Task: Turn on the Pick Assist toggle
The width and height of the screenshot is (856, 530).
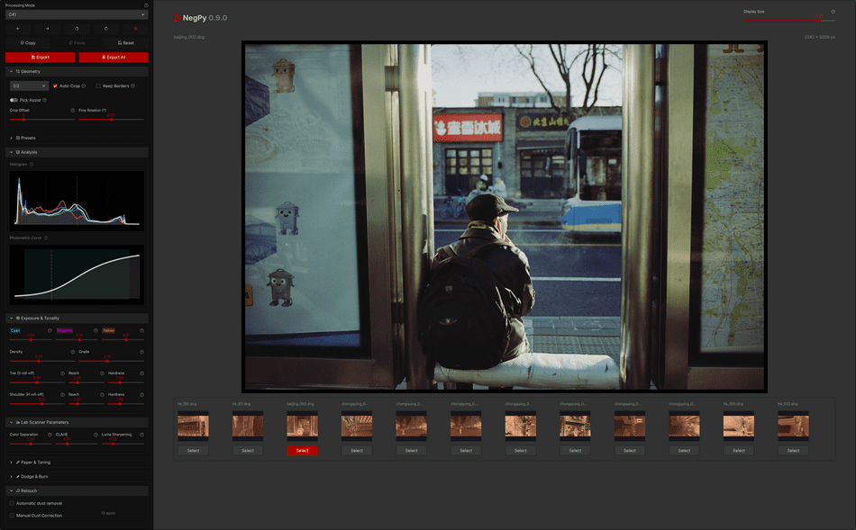Action: pos(14,100)
